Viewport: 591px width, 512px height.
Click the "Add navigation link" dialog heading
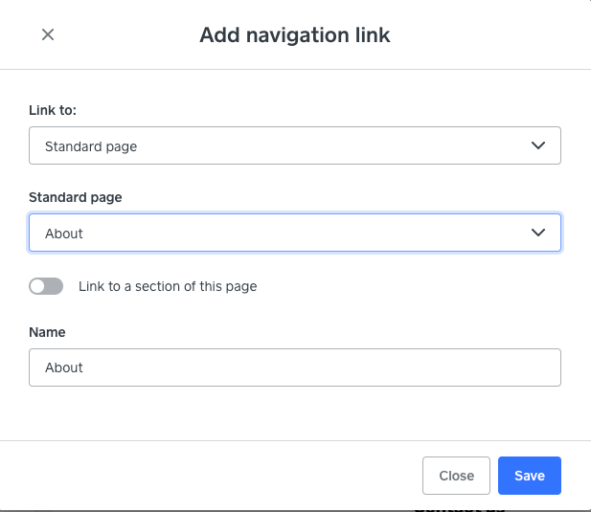[x=295, y=35]
